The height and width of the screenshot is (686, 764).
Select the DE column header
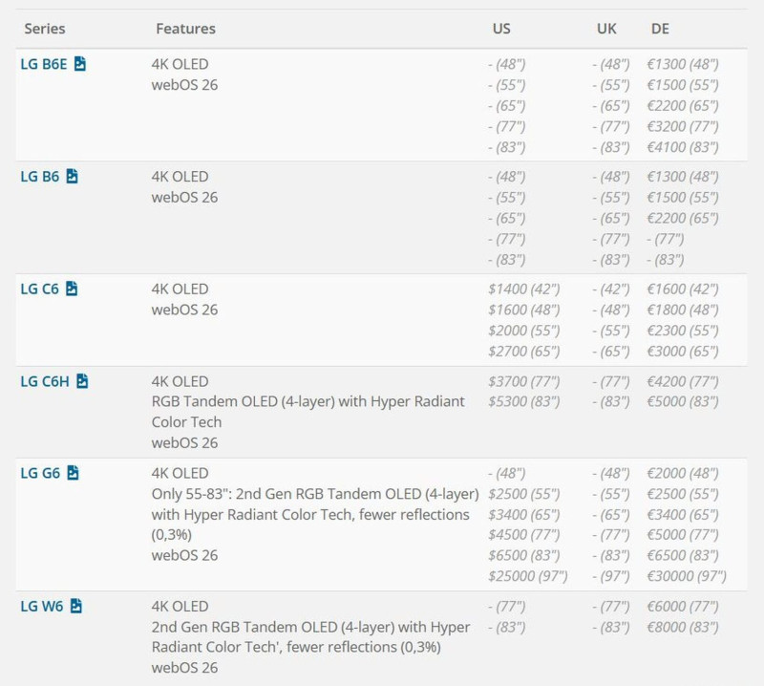point(660,29)
